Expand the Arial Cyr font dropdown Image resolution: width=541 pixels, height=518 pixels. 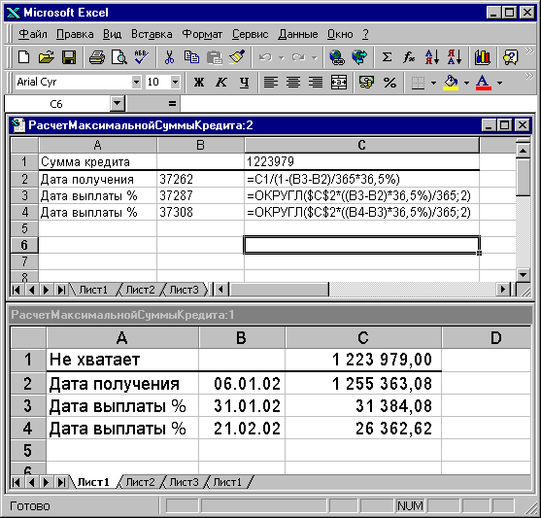136,83
